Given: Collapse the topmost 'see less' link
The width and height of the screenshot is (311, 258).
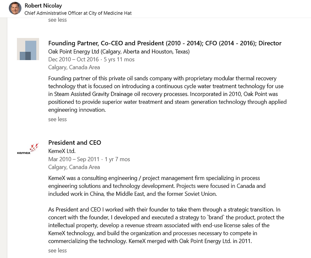Looking at the screenshot, I should tap(57, 20).
